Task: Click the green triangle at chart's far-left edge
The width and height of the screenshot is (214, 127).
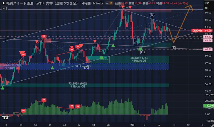Action: pyautogui.click(x=3, y=87)
